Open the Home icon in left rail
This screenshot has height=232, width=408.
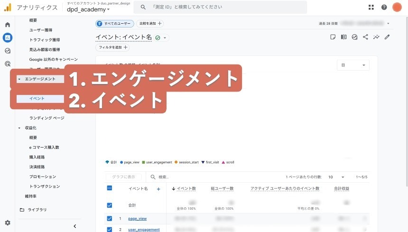[x=7, y=25]
